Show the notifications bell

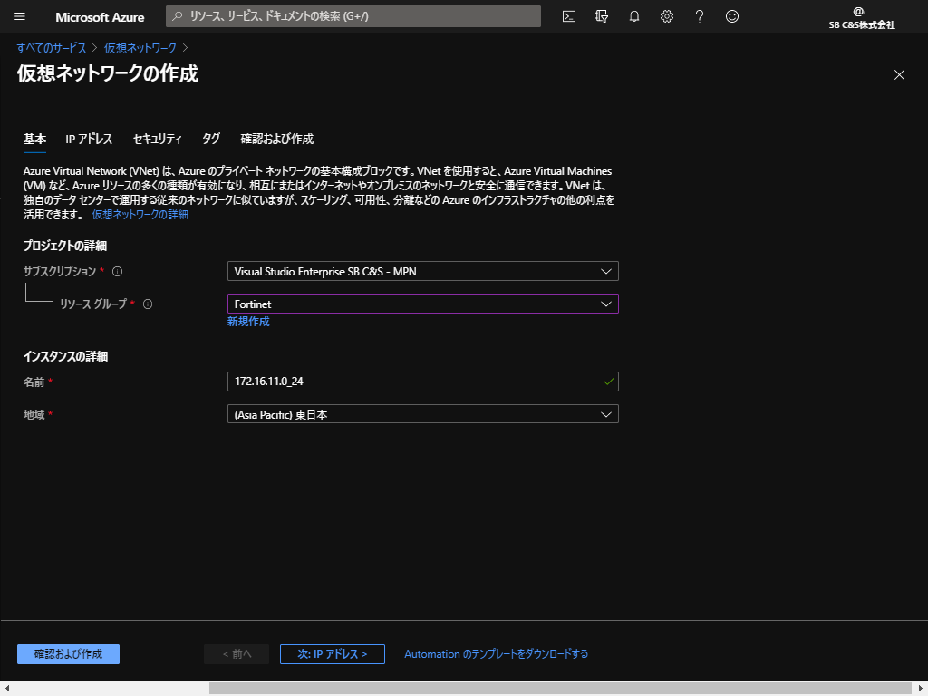pyautogui.click(x=633, y=16)
